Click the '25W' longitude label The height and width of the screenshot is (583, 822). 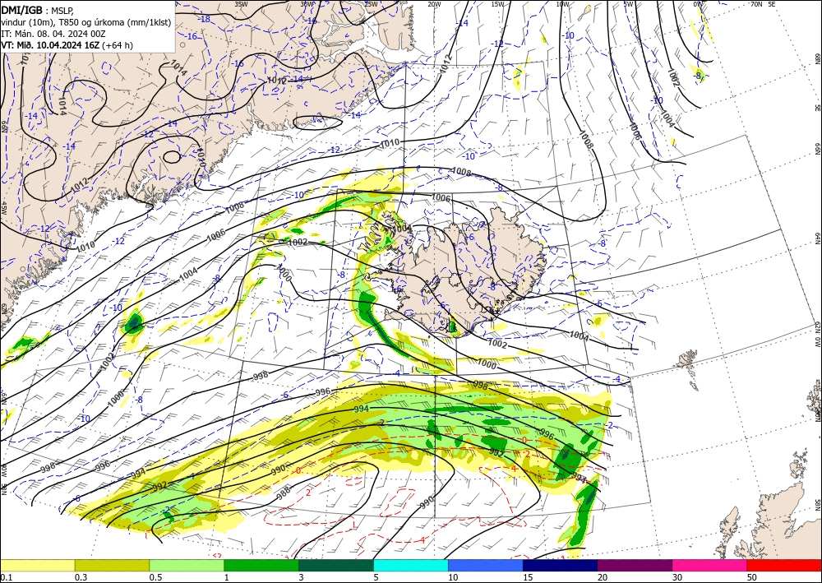pyautogui.click(x=372, y=4)
